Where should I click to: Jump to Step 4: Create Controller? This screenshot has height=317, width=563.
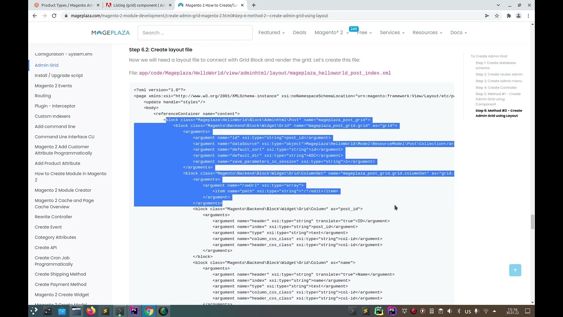pos(496,88)
